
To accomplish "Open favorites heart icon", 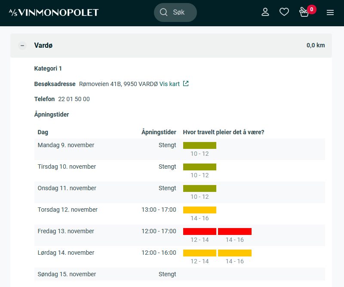I will click(x=284, y=12).
